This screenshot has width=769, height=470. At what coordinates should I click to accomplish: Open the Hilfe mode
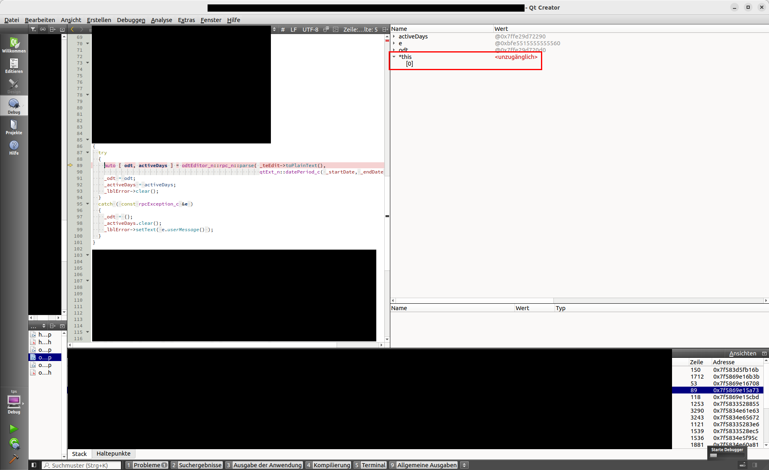click(x=14, y=147)
